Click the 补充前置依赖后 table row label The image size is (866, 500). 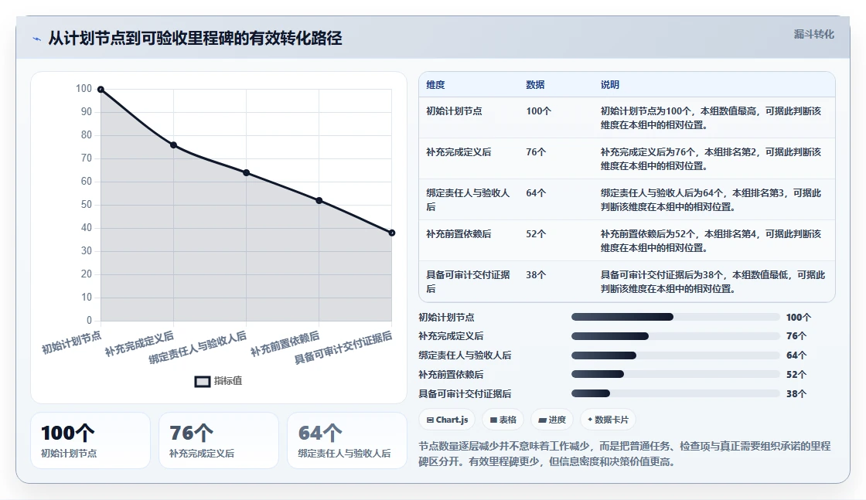click(x=459, y=234)
